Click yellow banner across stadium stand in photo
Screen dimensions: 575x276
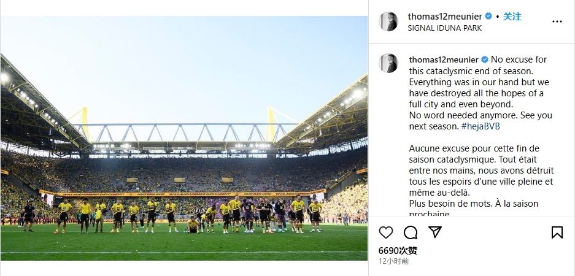pyautogui.click(x=182, y=193)
